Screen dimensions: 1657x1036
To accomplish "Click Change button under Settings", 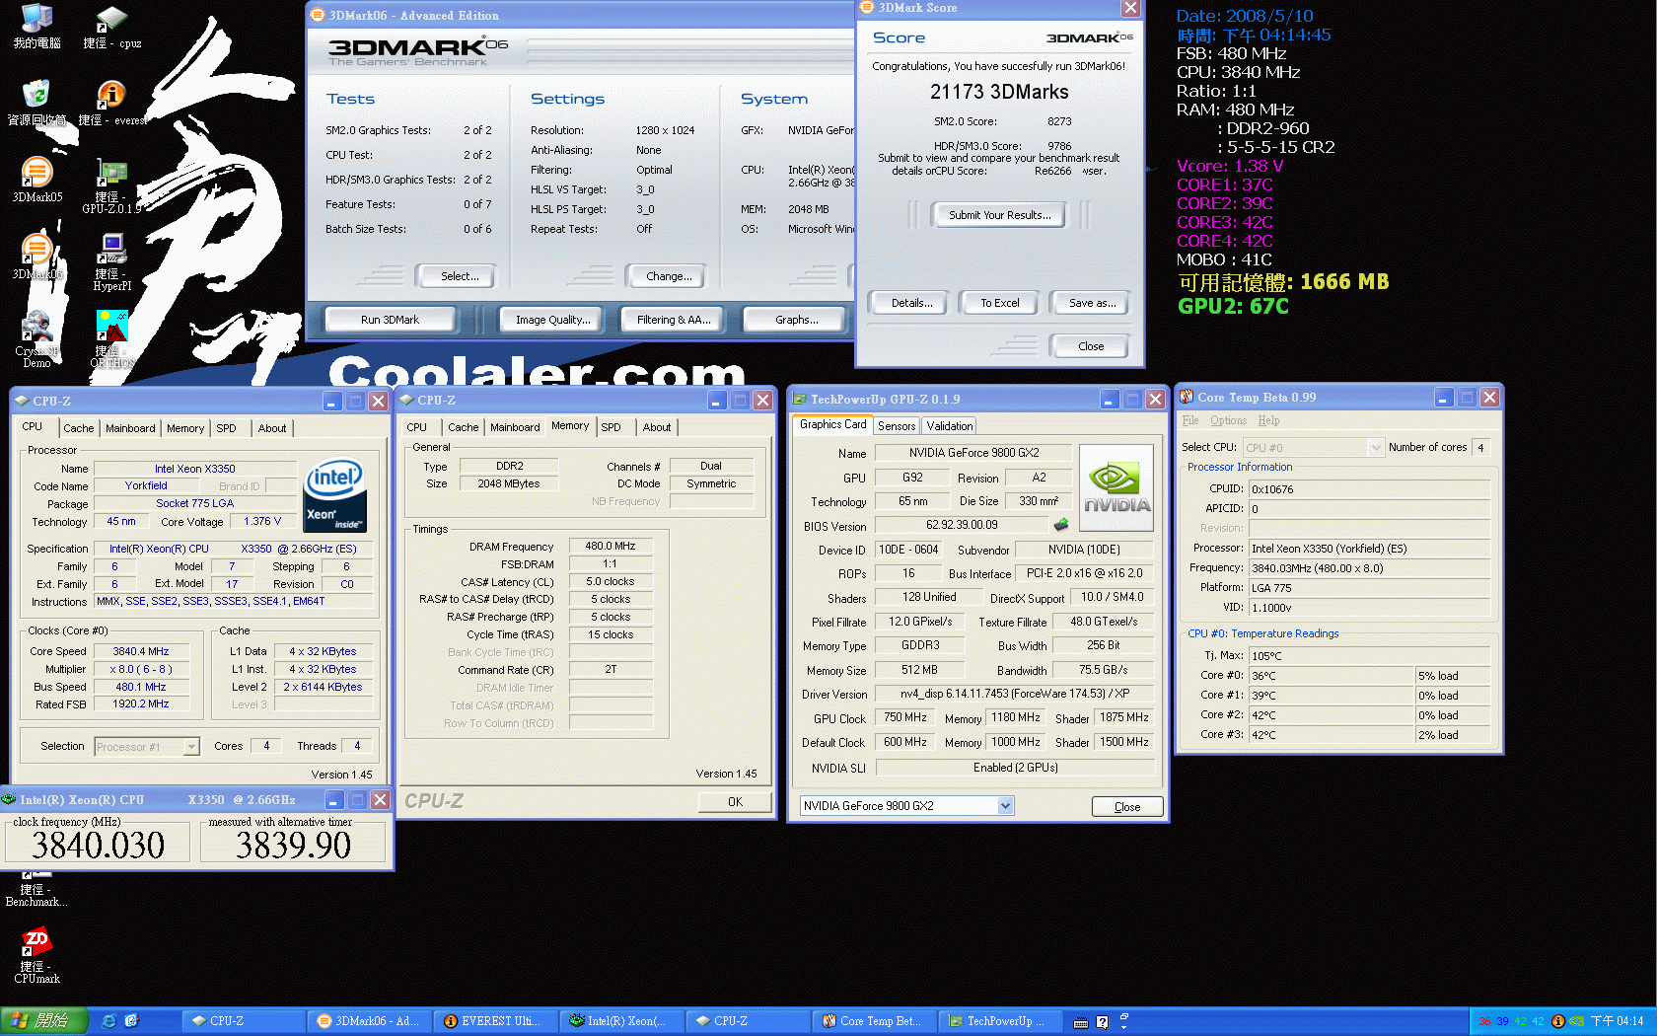I will coord(669,276).
